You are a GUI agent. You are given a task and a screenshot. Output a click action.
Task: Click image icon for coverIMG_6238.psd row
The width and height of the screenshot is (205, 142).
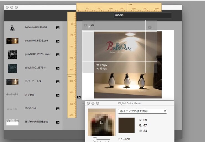[58, 41]
